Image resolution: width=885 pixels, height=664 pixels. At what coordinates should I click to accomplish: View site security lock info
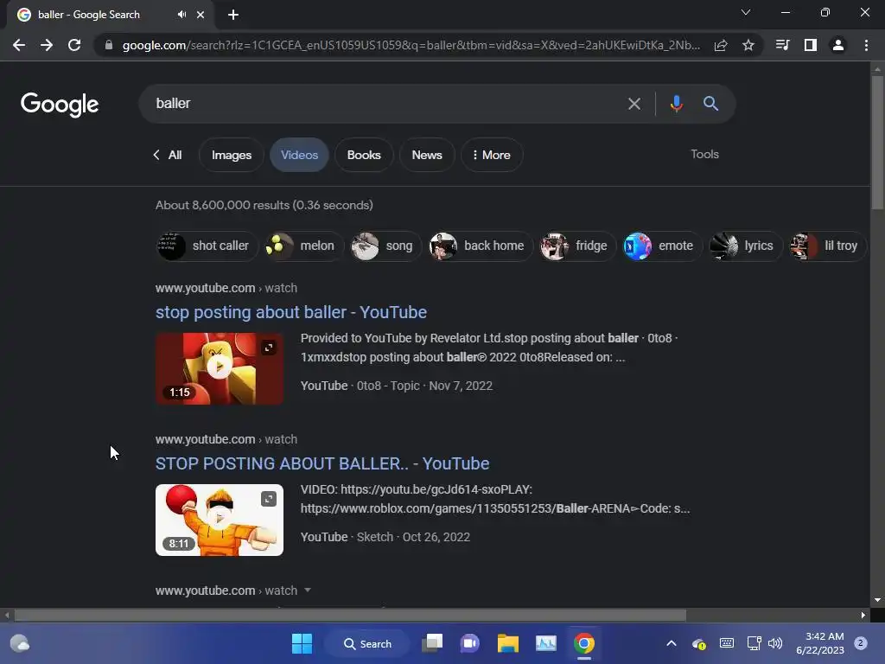[x=109, y=45]
